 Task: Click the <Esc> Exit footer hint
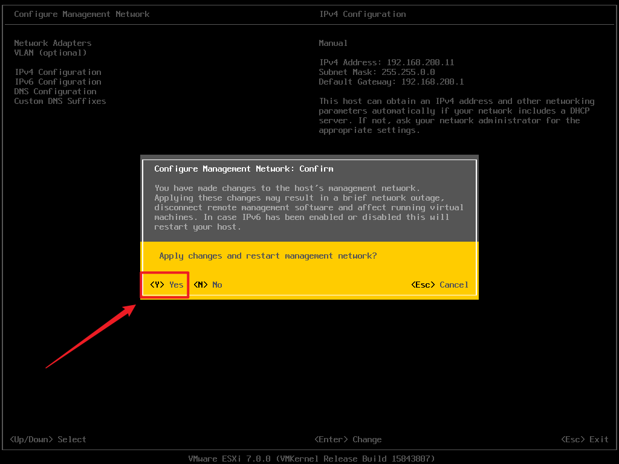pyautogui.click(x=585, y=439)
